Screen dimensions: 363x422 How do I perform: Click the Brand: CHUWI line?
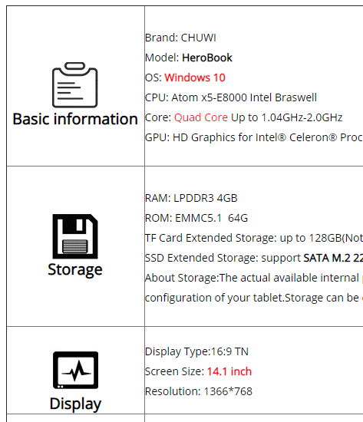pos(180,38)
